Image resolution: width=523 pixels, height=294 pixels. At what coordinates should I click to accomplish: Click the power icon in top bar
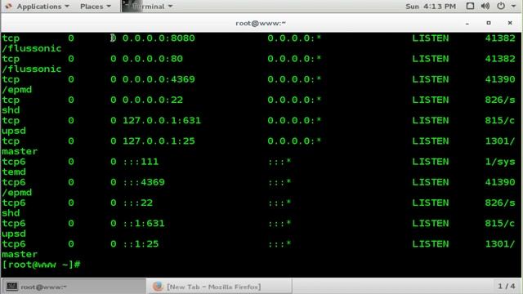[x=501, y=6]
